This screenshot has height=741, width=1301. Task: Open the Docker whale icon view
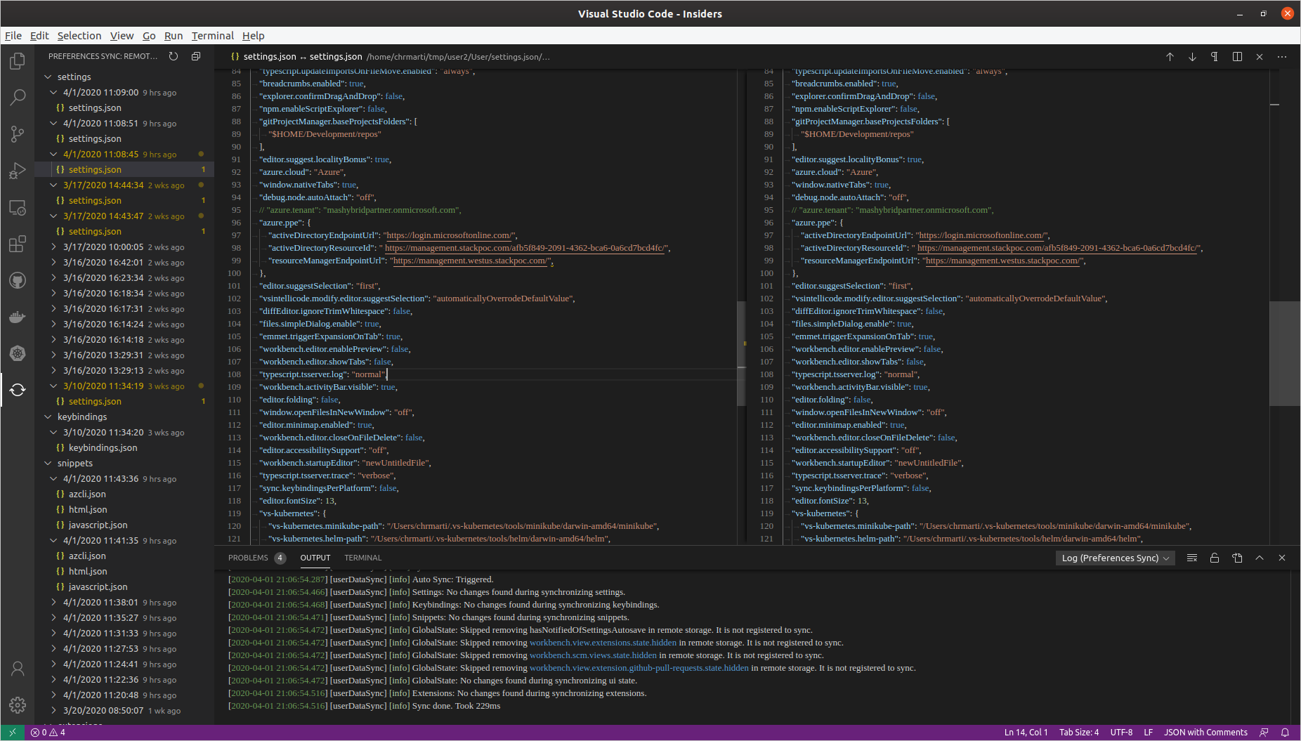[x=18, y=317]
